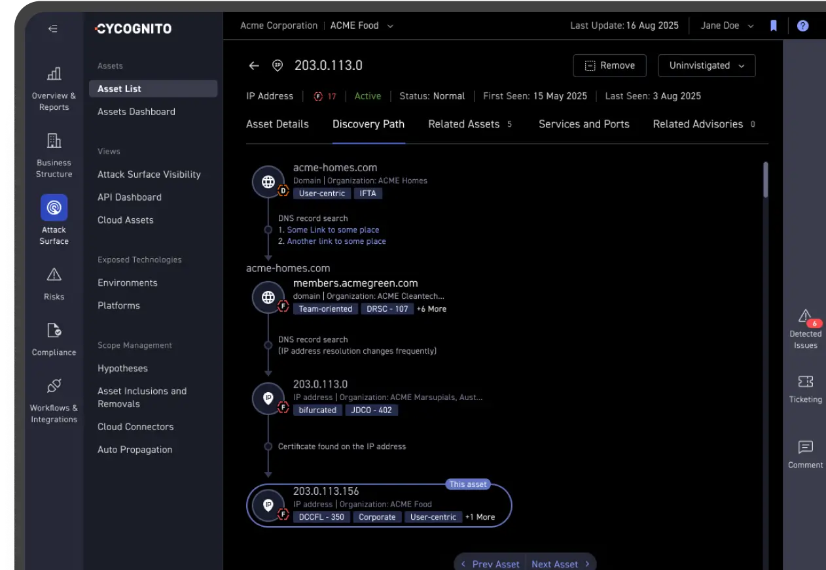Open Auto Propagation in the sidebar

[x=135, y=450]
